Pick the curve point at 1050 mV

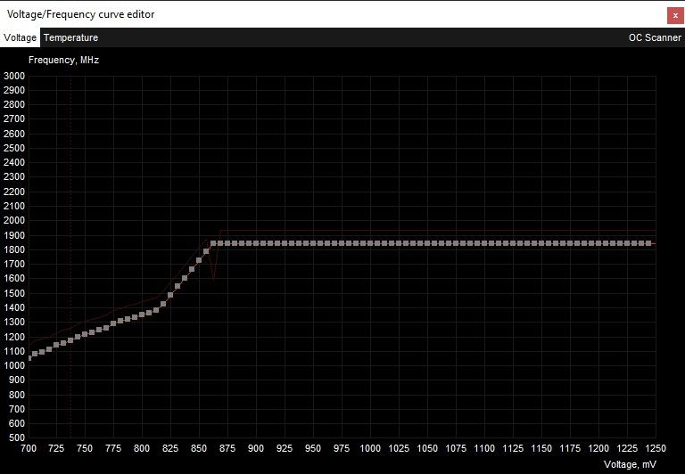tap(427, 243)
